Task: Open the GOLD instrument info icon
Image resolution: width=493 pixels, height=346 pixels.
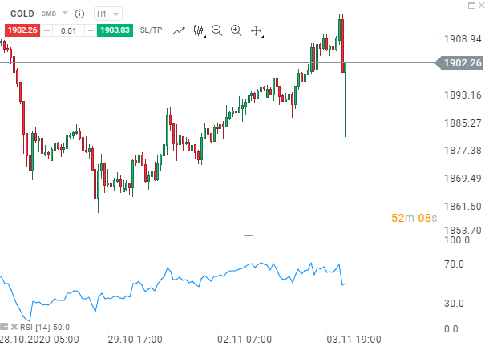Action: 80,14
